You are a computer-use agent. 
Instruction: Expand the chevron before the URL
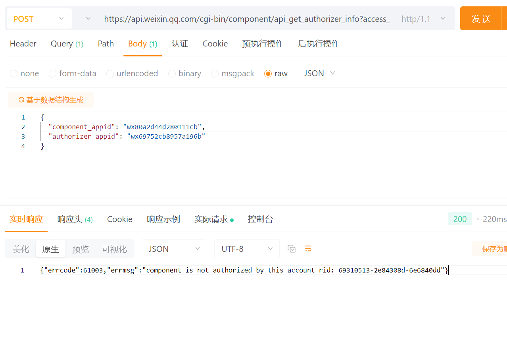point(88,19)
